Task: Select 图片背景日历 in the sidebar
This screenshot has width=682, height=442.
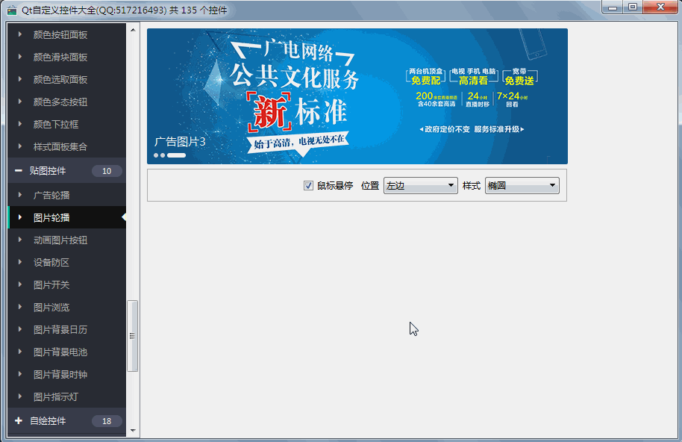Action: click(60, 330)
